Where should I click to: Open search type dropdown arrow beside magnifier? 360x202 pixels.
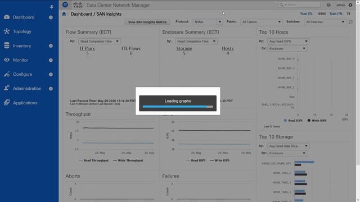tap(286, 5)
